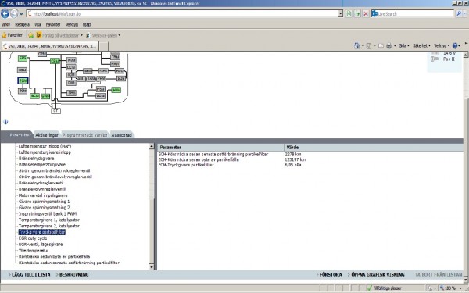Open the Hjälp menu
Screen dimensions: 469x293
pyautogui.click(x=87, y=25)
